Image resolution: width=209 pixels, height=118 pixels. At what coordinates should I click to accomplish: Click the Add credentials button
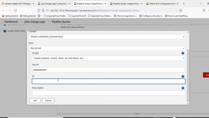click(35, 101)
